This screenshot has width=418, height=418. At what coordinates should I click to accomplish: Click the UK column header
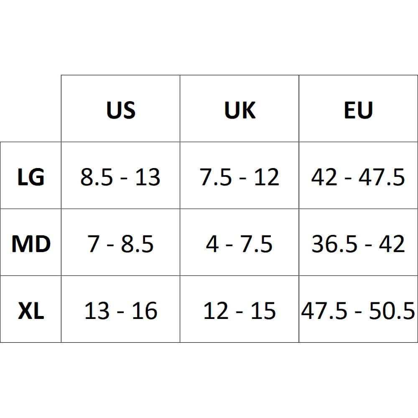(x=240, y=110)
